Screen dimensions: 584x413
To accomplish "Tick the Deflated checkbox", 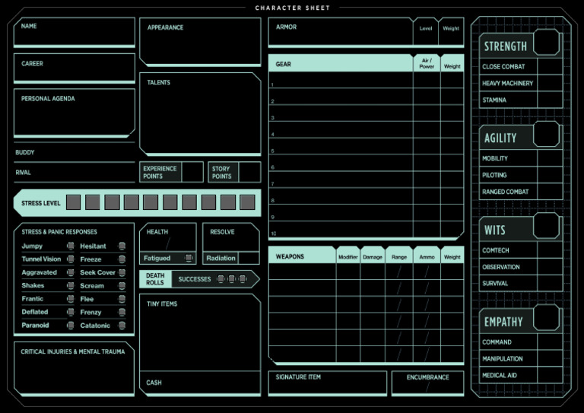I will pos(71,312).
